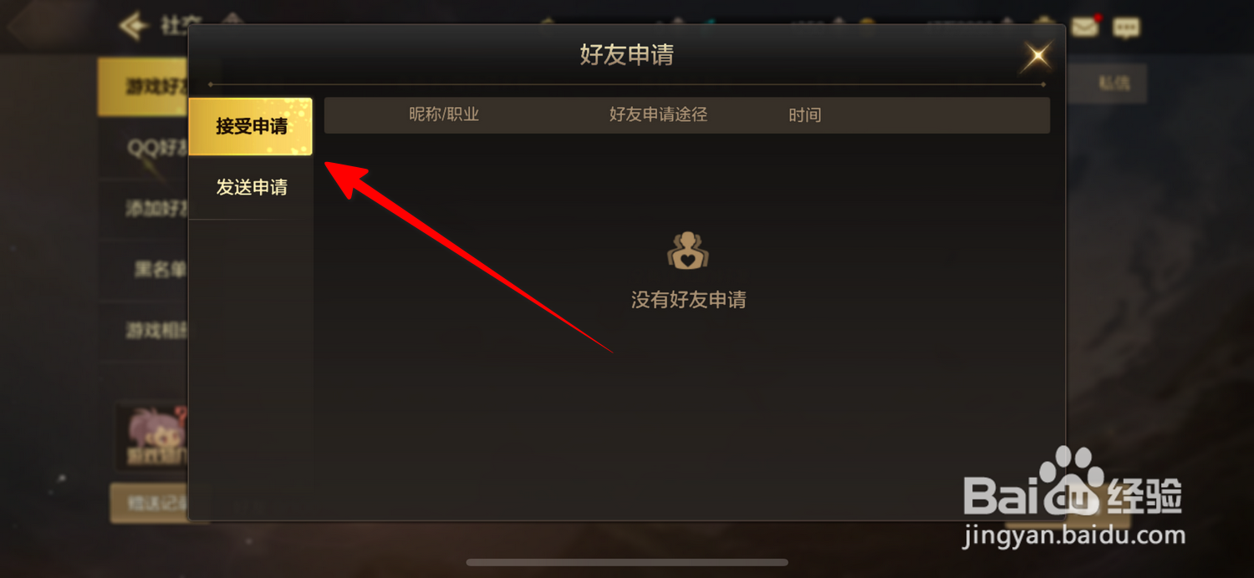1254x578 pixels.
Task: Close the 好友申请 dialog with star button
Action: pos(1037,57)
